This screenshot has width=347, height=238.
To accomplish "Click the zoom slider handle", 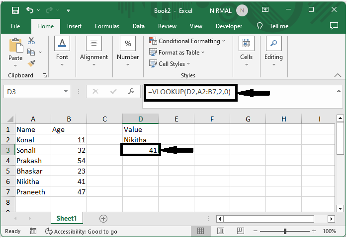I will [x=285, y=231].
